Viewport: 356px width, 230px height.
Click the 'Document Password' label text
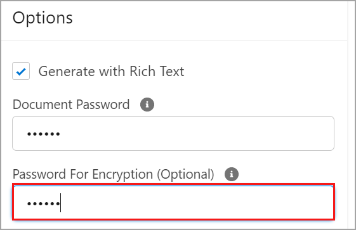(71, 105)
